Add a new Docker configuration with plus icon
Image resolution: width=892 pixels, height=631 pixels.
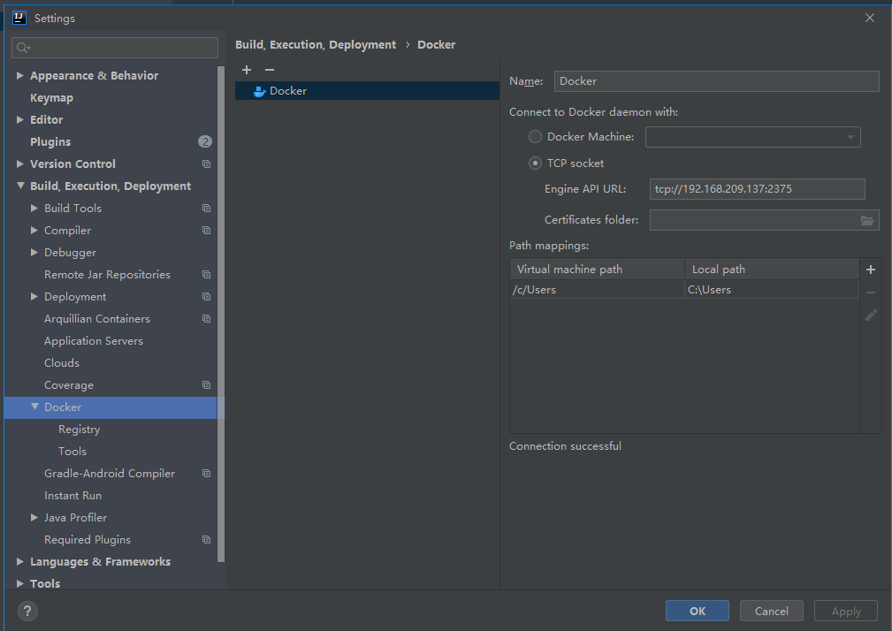(x=247, y=70)
